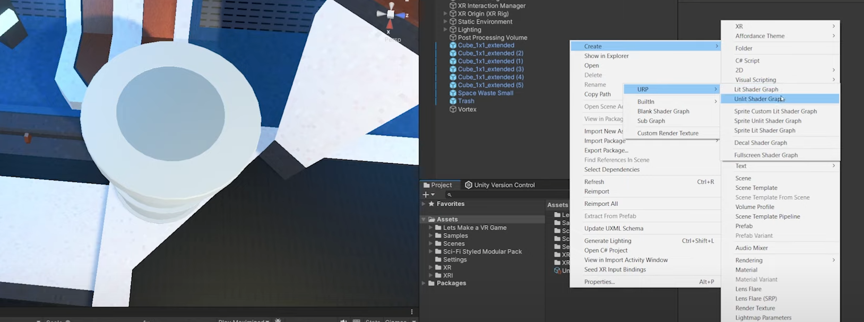Viewport: 864px width, 322px height.
Task: Choose Volume Profile
Action: [x=780, y=207]
